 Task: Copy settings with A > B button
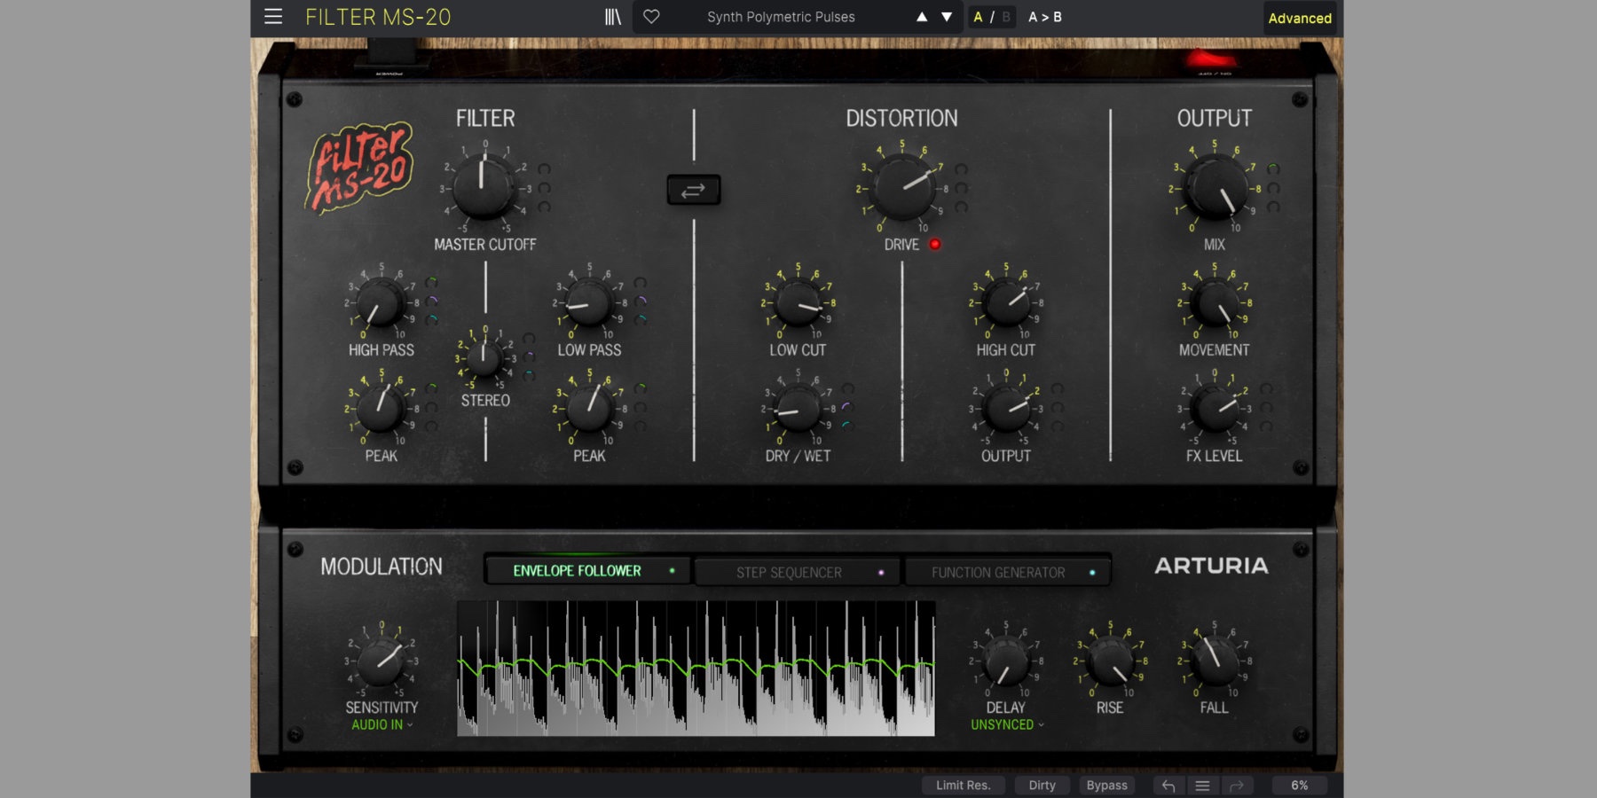(x=1044, y=17)
